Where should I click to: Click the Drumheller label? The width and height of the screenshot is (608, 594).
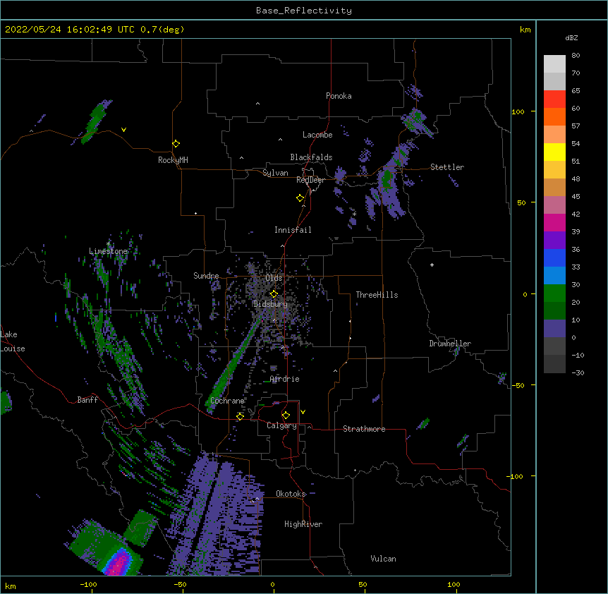[450, 344]
